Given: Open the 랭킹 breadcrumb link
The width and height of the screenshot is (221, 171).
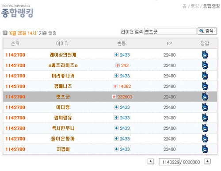Looking at the screenshot, I should pos(195,6).
